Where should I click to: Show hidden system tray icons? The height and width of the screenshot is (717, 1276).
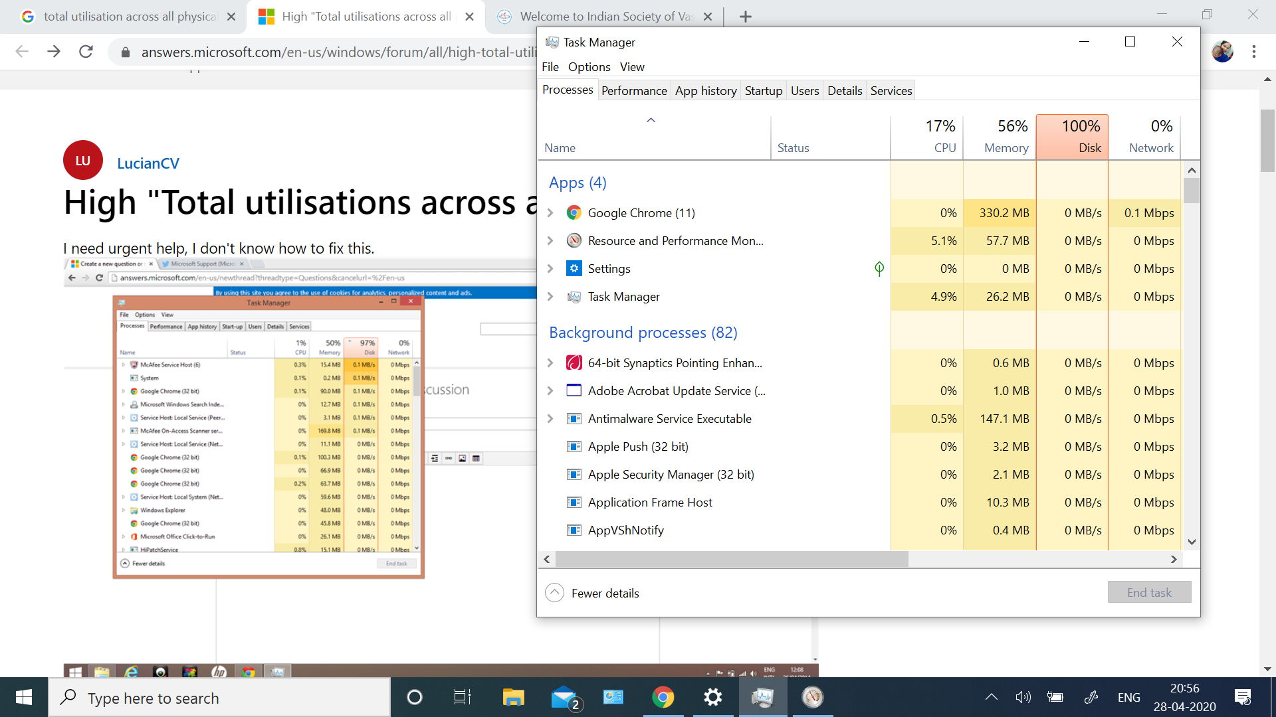point(991,697)
